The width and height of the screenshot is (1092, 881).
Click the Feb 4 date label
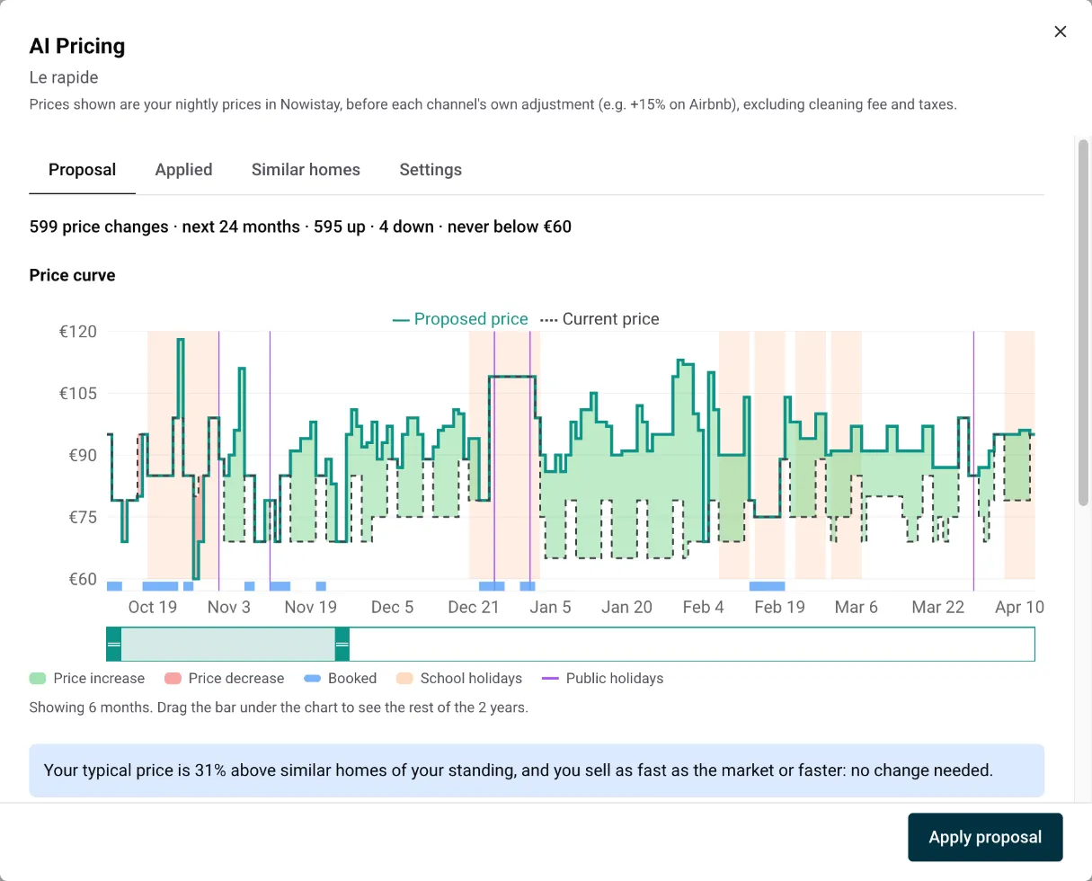[703, 607]
